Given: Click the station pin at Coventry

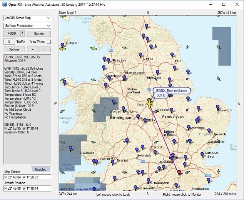Looking at the screenshot, I should [145, 120].
